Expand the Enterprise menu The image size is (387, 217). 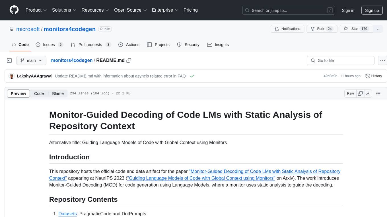point(165,10)
